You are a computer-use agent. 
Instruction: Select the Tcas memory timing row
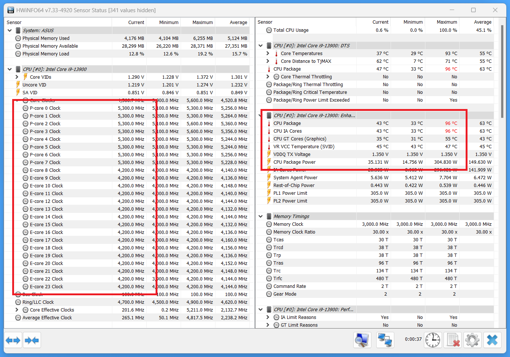tap(375, 240)
